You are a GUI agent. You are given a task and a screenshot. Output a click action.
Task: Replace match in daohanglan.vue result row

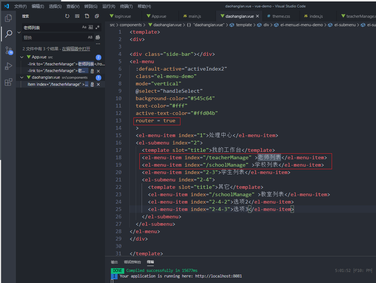click(92, 84)
